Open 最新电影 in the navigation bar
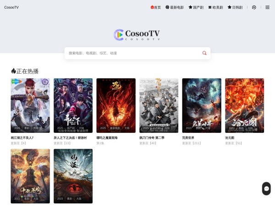This screenshot has height=206, width=275. (x=175, y=7)
